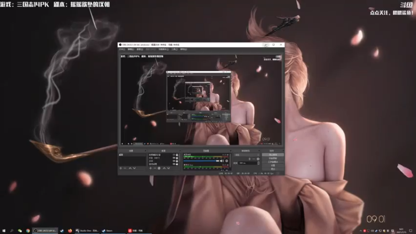This screenshot has width=416, height=234.
Task: Switch to Studio One in the taskbar
Action: (87, 230)
